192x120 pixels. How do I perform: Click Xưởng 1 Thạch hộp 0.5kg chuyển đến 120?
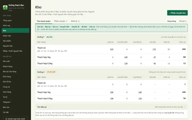point(126,63)
